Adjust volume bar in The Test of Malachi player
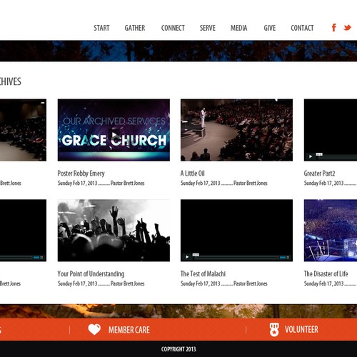 [x=283, y=257]
